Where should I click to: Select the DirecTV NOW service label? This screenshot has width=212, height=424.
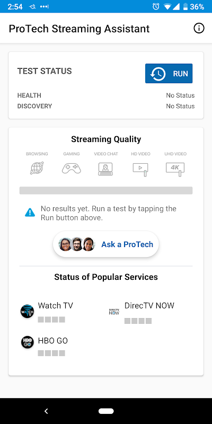coord(149,306)
